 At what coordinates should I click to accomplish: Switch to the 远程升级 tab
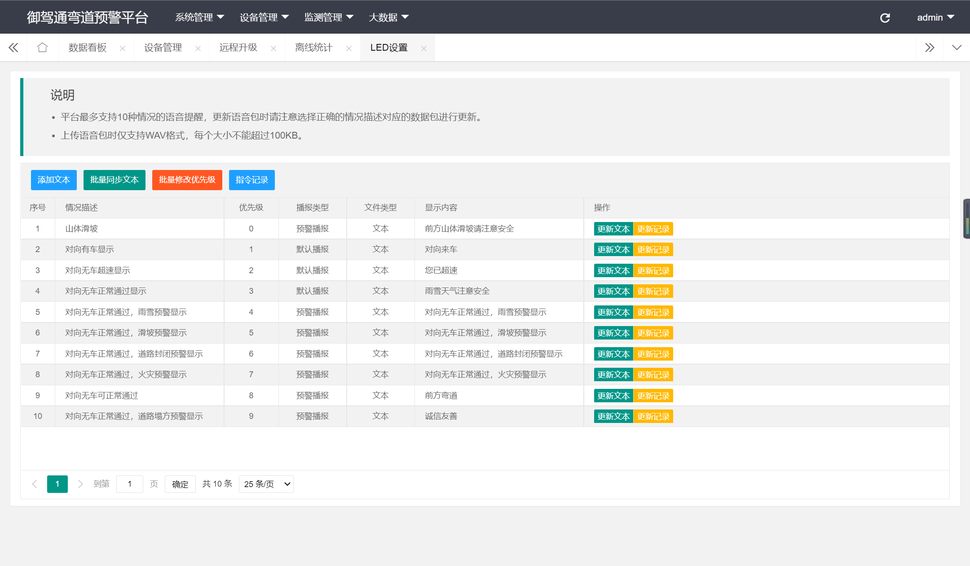pyautogui.click(x=238, y=48)
